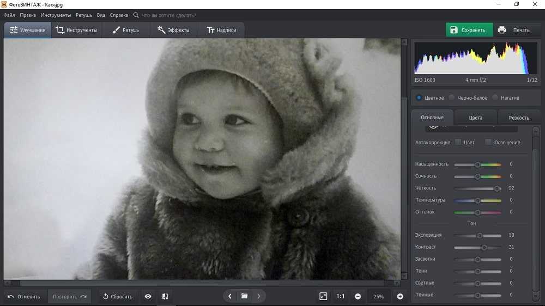
Task: Click the search field 'Что вы хотите сделать?'
Action: click(x=169, y=15)
